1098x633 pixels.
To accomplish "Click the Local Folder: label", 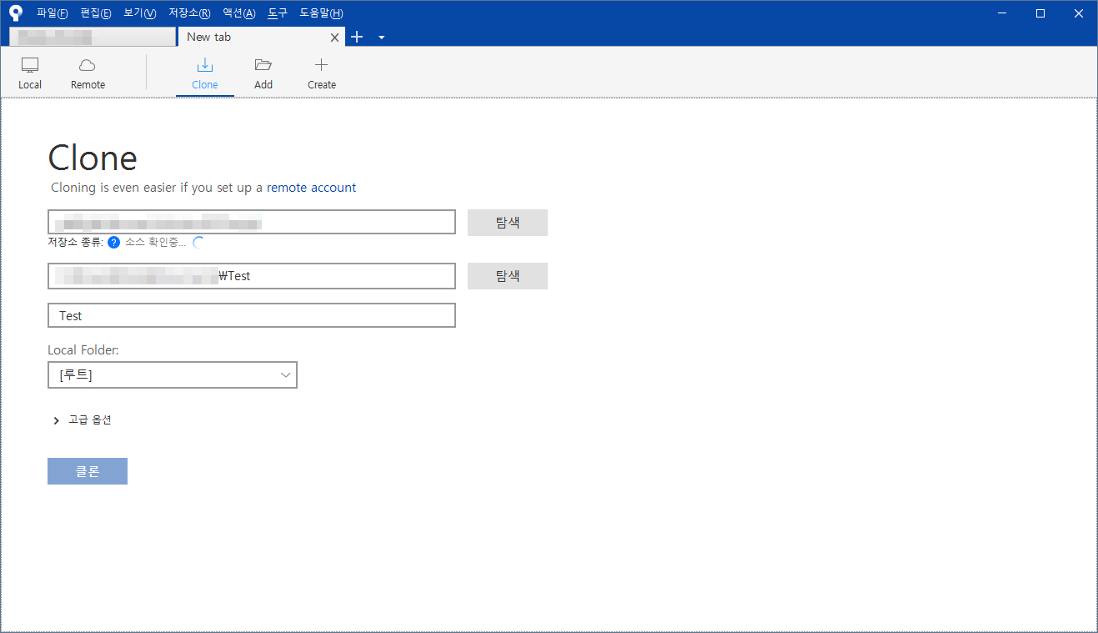I will [83, 350].
